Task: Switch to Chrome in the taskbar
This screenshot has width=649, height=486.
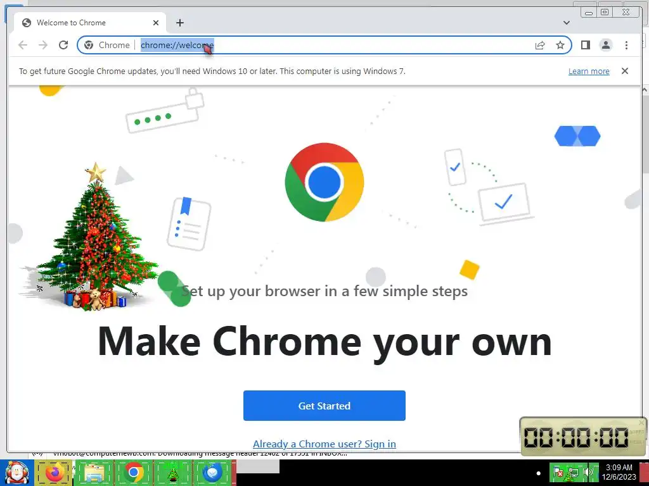Action: click(133, 473)
